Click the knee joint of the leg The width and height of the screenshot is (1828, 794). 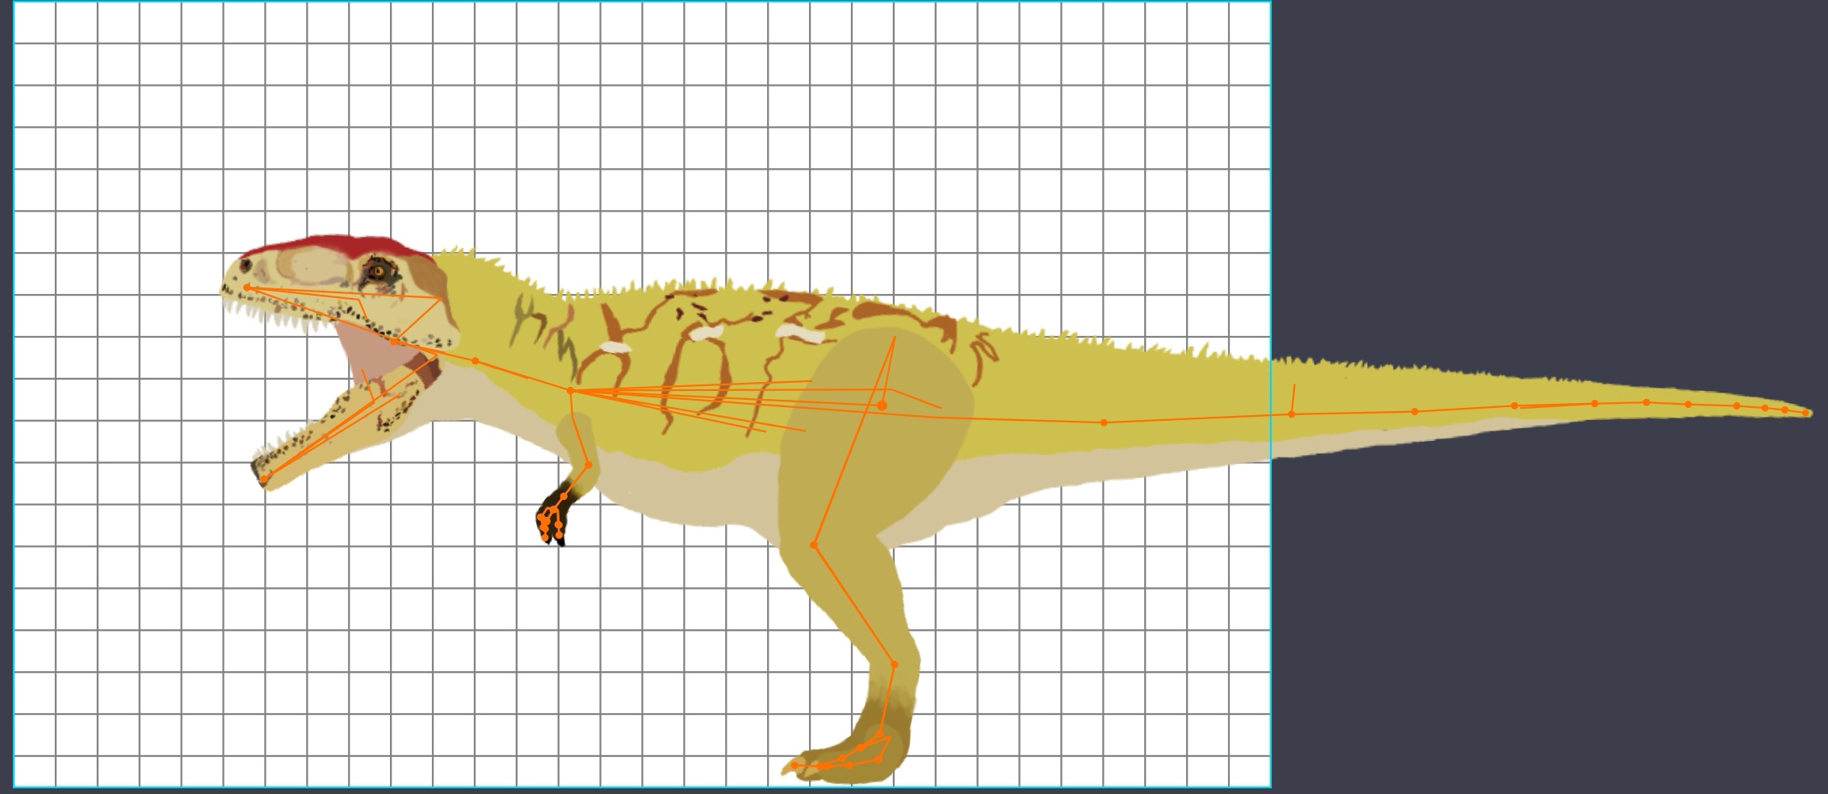[814, 545]
